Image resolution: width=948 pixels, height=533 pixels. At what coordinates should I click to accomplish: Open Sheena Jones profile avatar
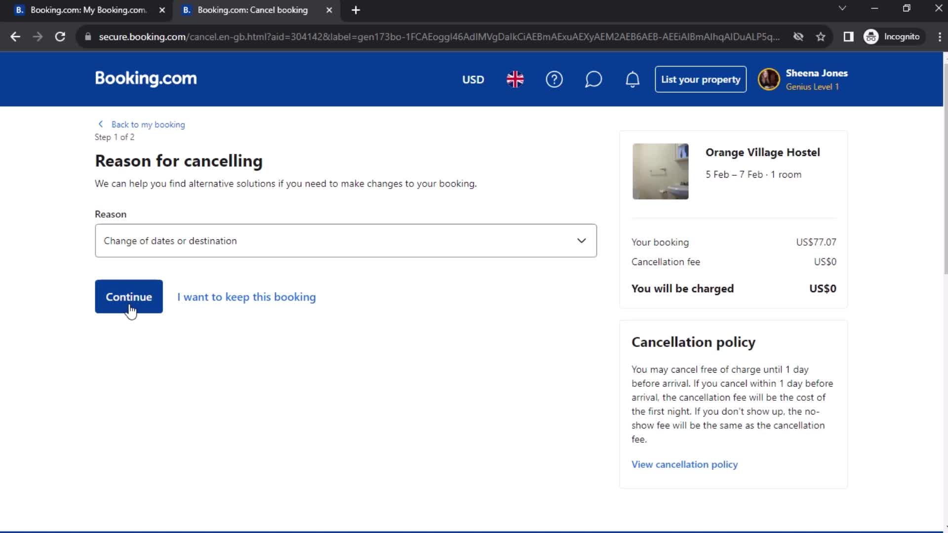(x=769, y=79)
